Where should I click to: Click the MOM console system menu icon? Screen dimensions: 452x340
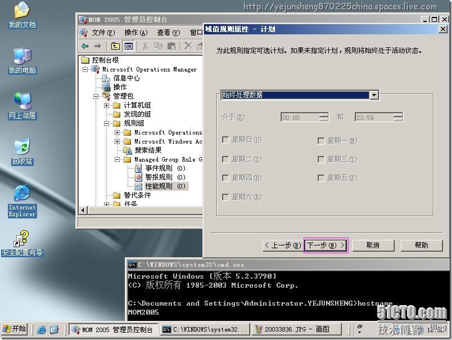83,20
